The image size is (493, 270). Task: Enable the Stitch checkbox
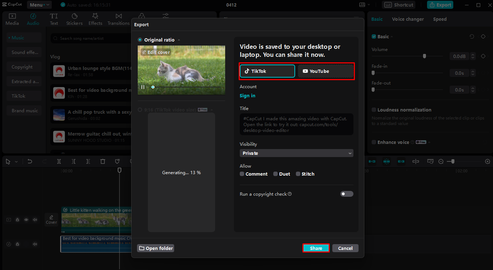pyautogui.click(x=298, y=174)
